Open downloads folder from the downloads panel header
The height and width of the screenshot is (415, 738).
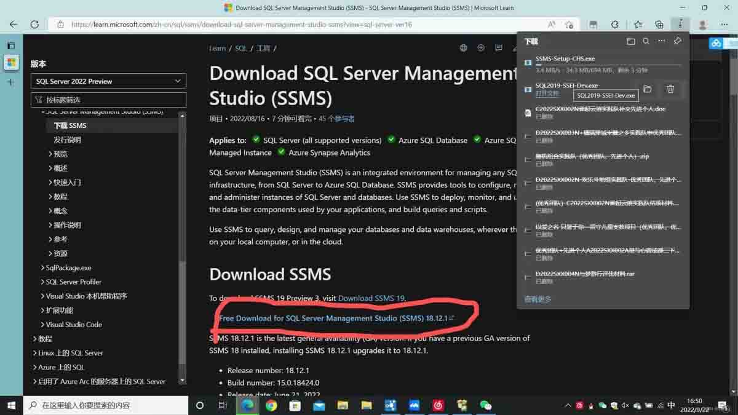630,42
